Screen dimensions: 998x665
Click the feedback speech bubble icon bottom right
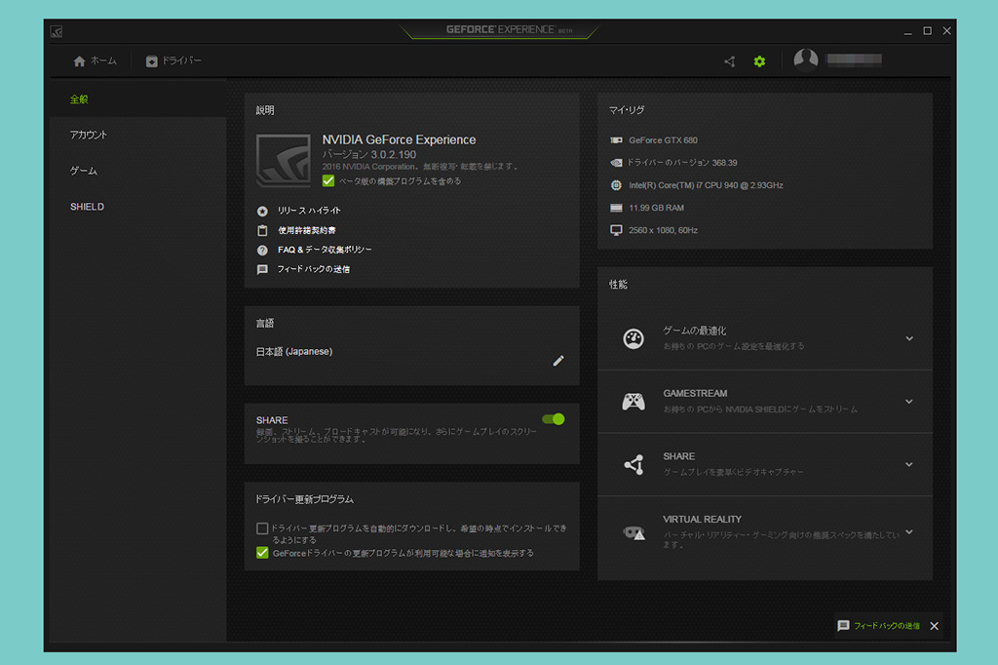842,626
